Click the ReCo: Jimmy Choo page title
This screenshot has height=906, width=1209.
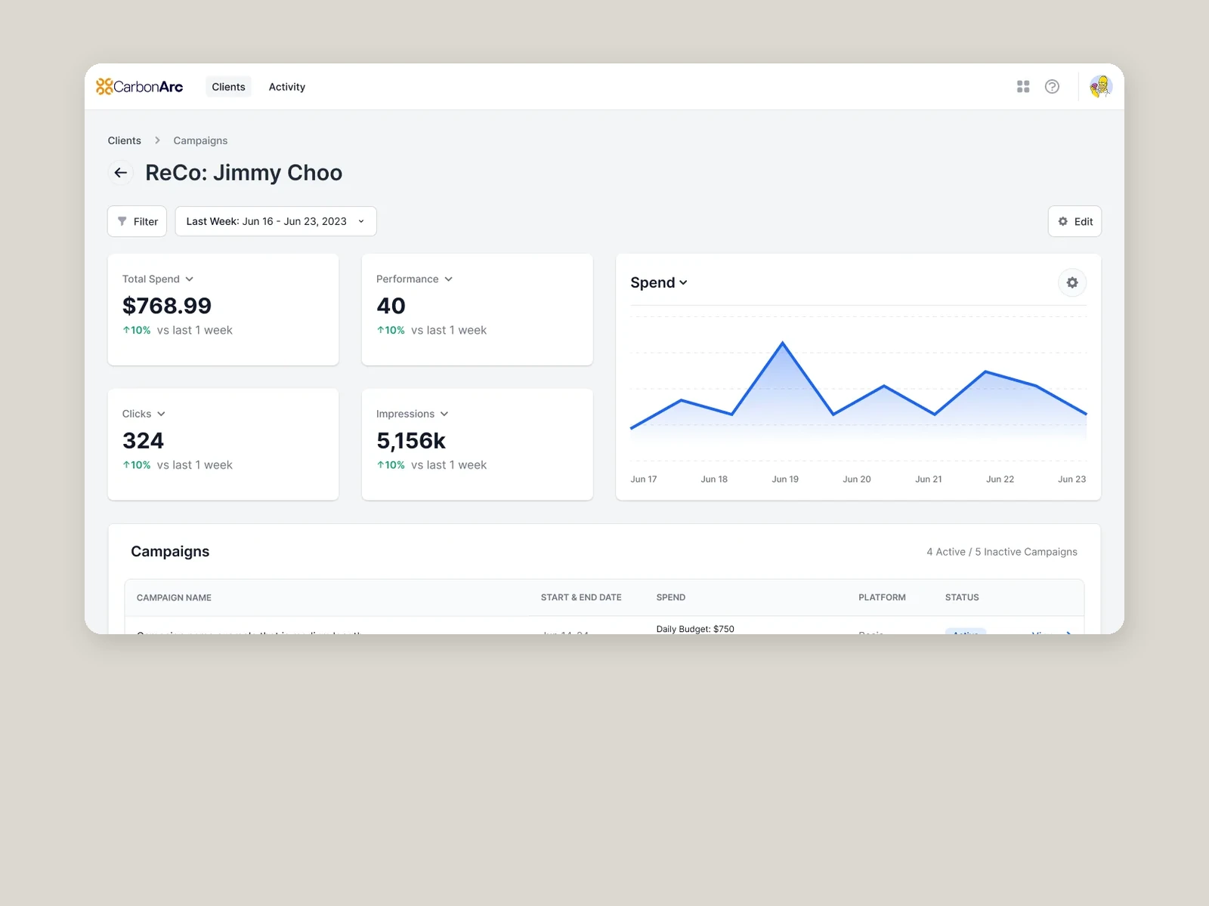point(244,173)
